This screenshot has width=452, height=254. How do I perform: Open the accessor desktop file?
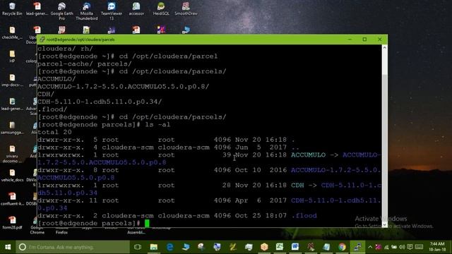tap(136, 8)
